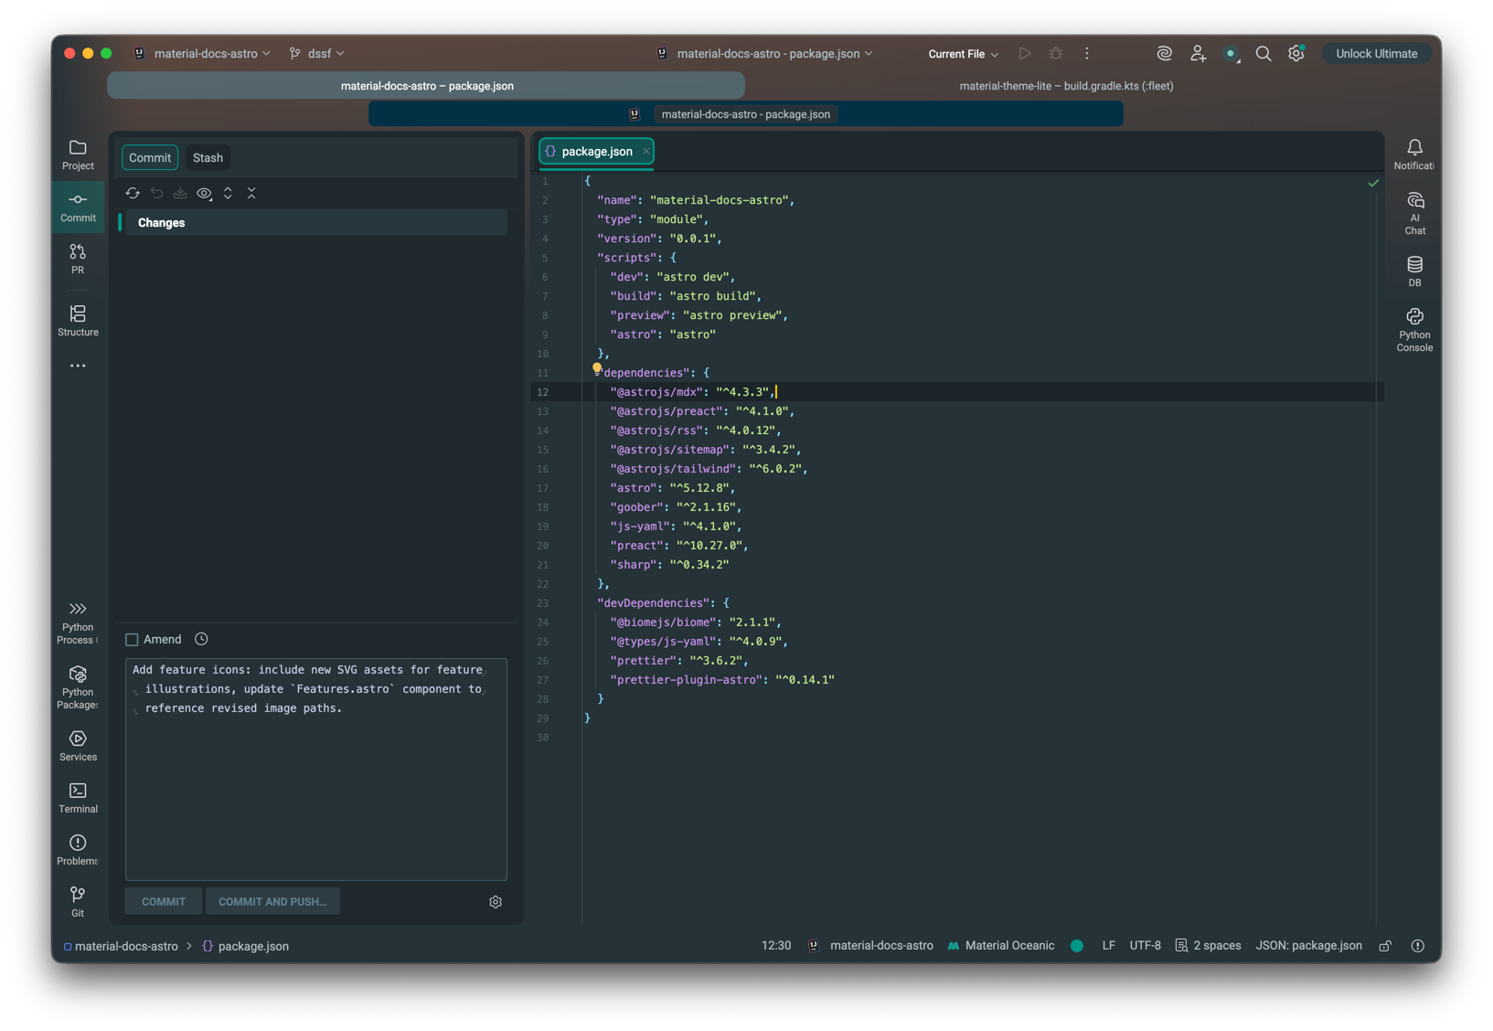
Task: Open the AI Chat panel
Action: click(1414, 214)
